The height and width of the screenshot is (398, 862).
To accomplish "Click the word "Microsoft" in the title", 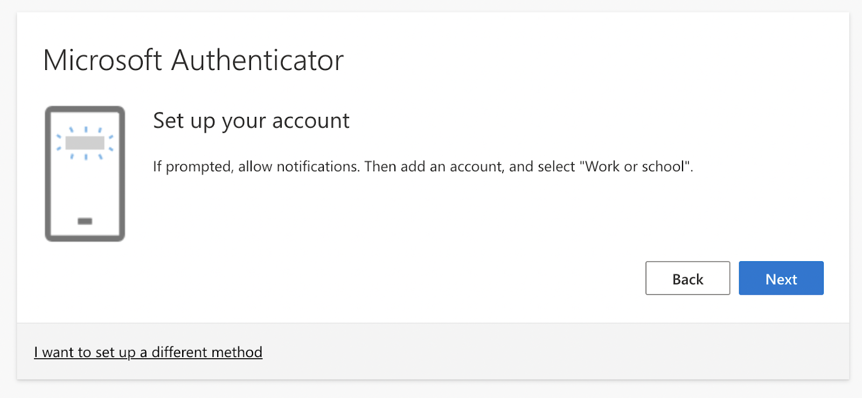I will click(102, 60).
